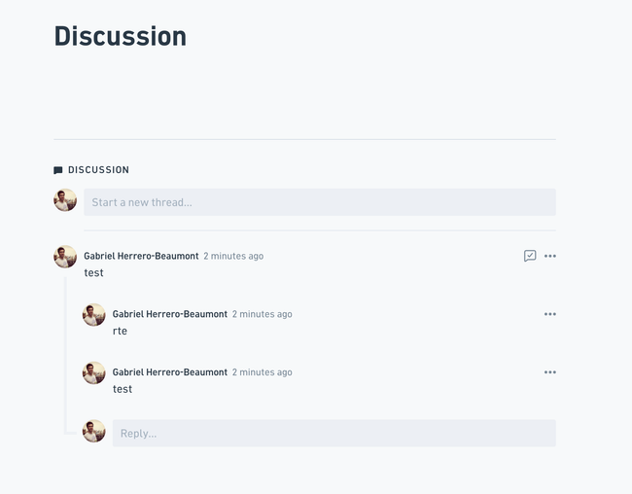Click the 2 minutes ago timestamp on first comment
The image size is (632, 494).
pos(233,256)
